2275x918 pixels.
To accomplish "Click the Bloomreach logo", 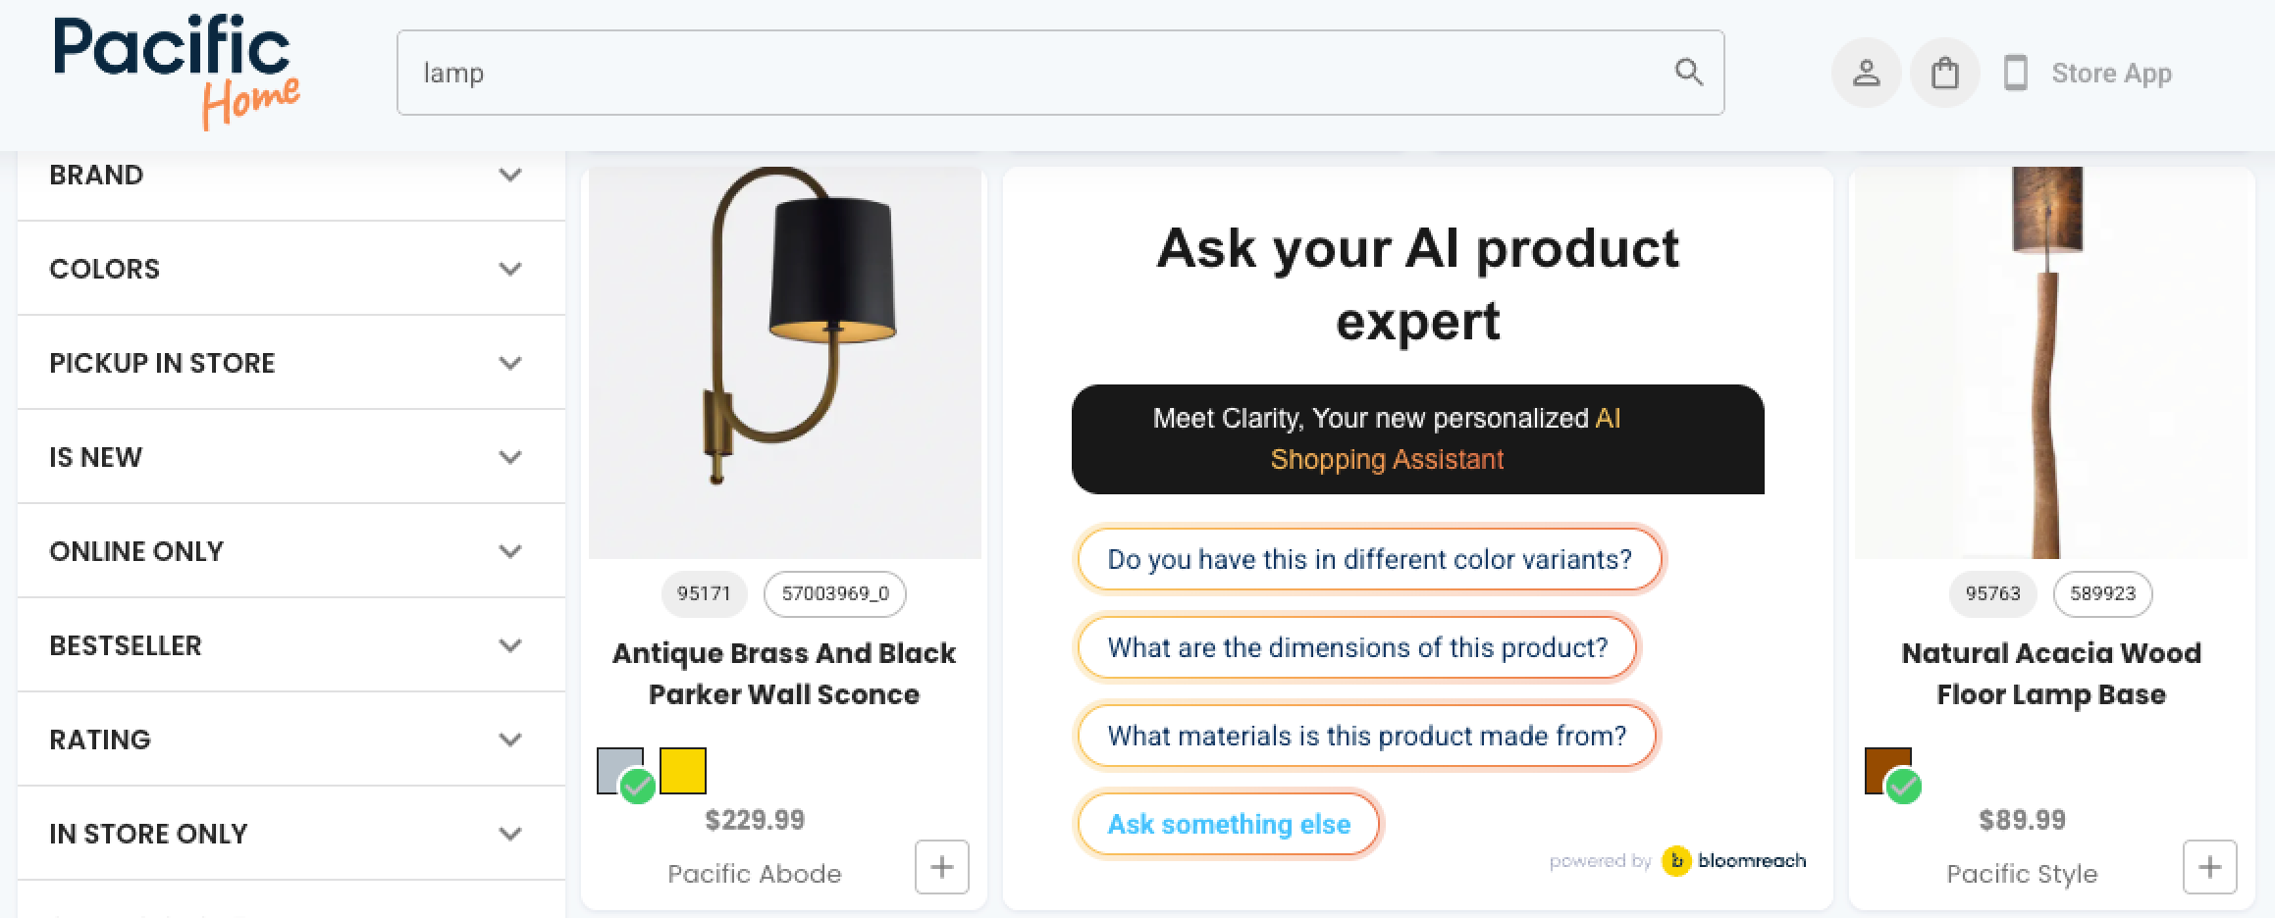I will pyautogui.click(x=1734, y=861).
